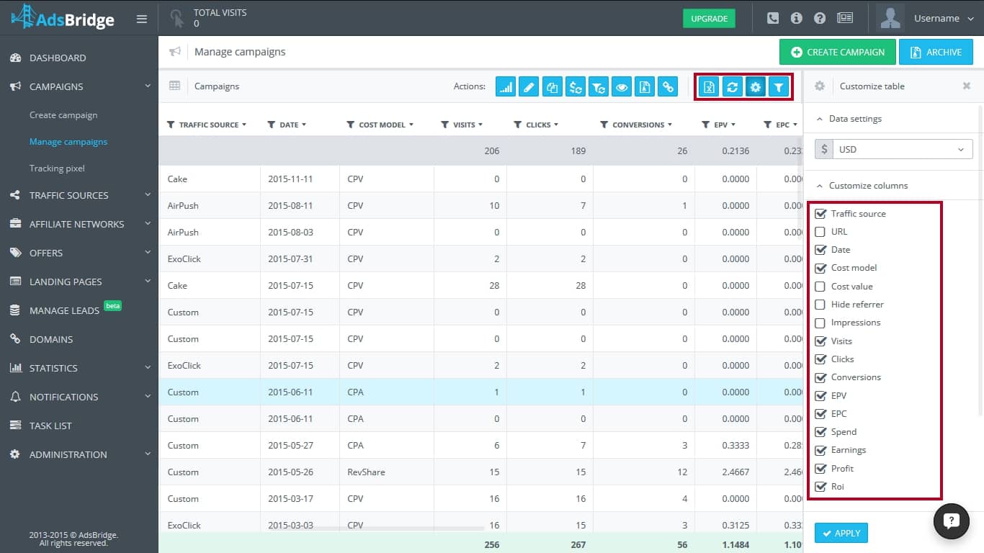
Task: Enable the Impressions checkbox
Action: 820,323
